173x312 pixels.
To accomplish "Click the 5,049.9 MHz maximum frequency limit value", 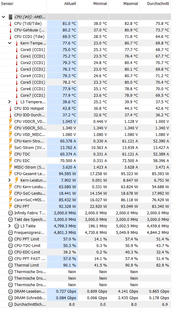I will 127,233.
